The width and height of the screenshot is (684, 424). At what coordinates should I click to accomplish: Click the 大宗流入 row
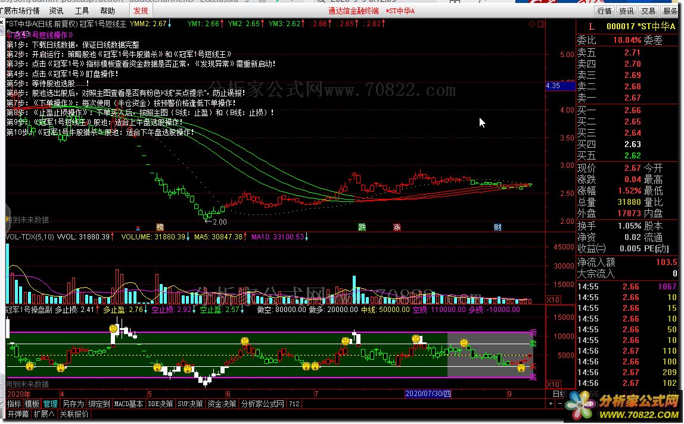click(x=627, y=274)
